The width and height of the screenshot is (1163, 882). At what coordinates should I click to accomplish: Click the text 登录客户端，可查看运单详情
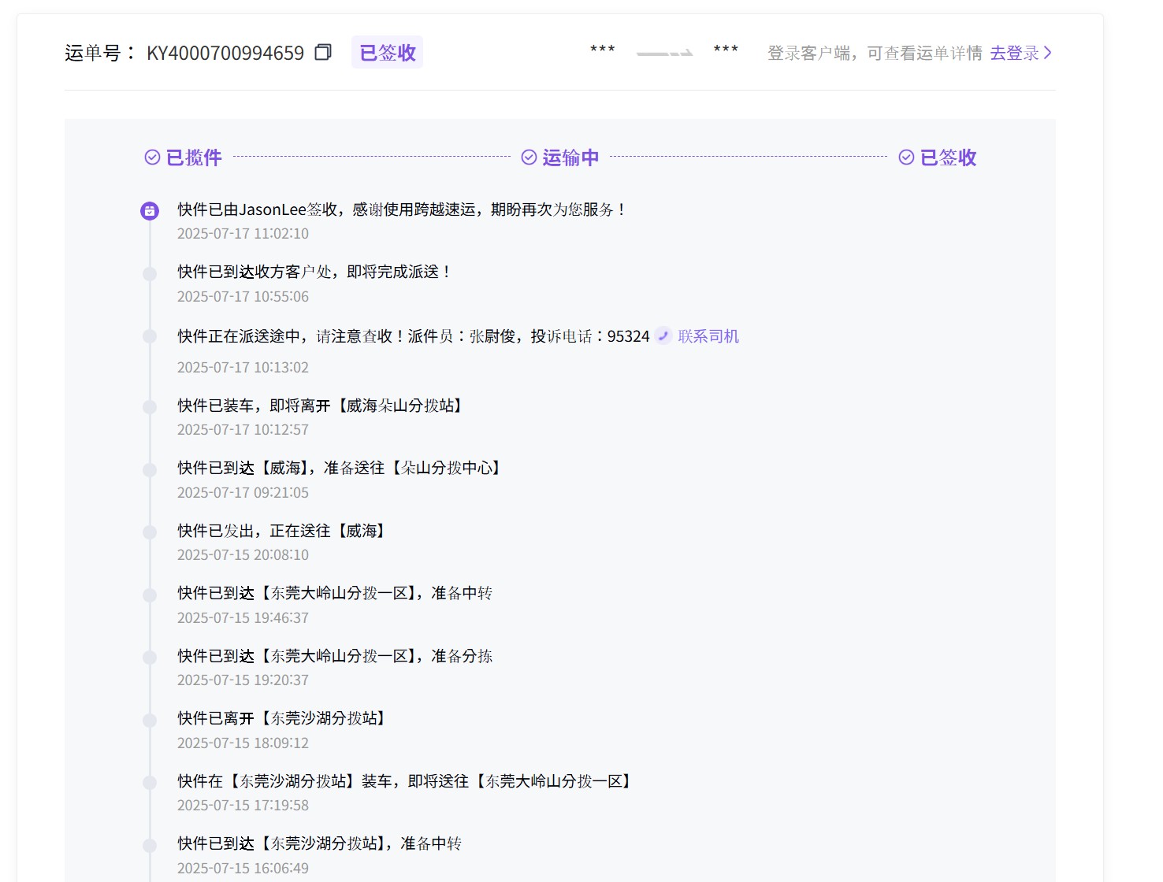tap(875, 53)
